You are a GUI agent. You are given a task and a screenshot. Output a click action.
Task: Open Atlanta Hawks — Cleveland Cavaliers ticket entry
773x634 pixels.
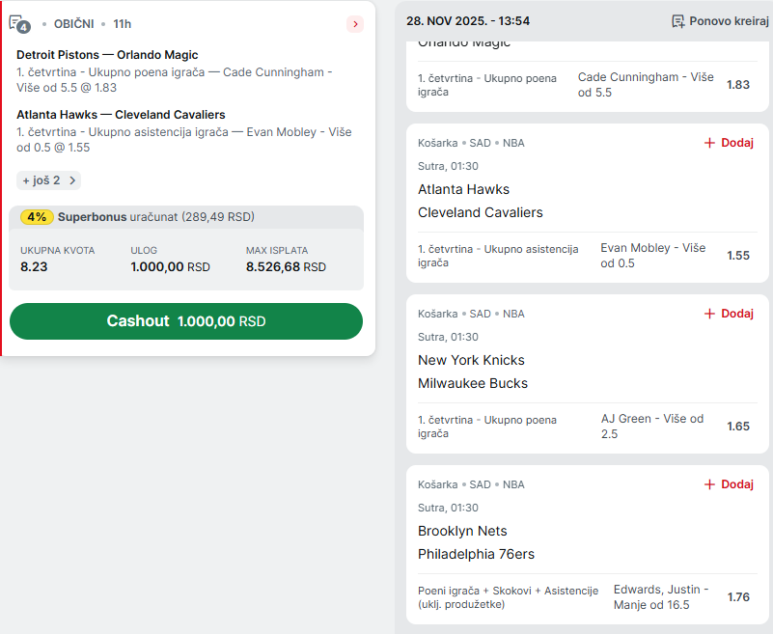pyautogui.click(x=121, y=115)
